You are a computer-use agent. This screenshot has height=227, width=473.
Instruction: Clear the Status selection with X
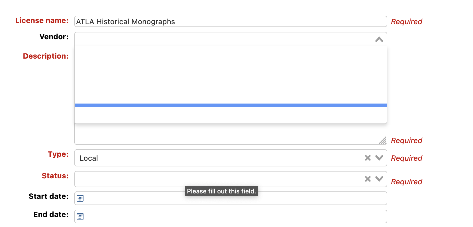pyautogui.click(x=368, y=179)
